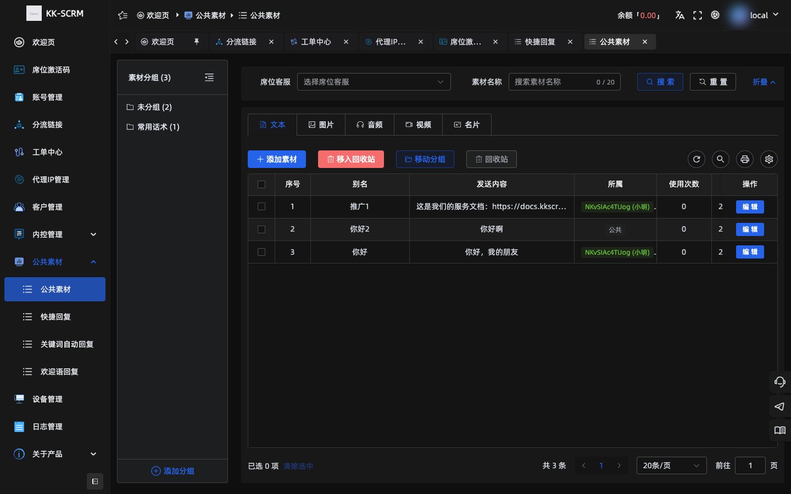Open the 20条/页 page size dropdown
791x494 pixels.
click(x=671, y=465)
